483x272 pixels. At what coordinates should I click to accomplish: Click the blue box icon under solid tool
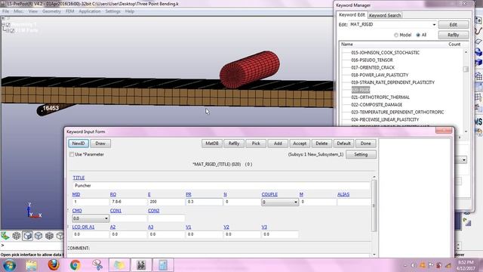click(478, 62)
